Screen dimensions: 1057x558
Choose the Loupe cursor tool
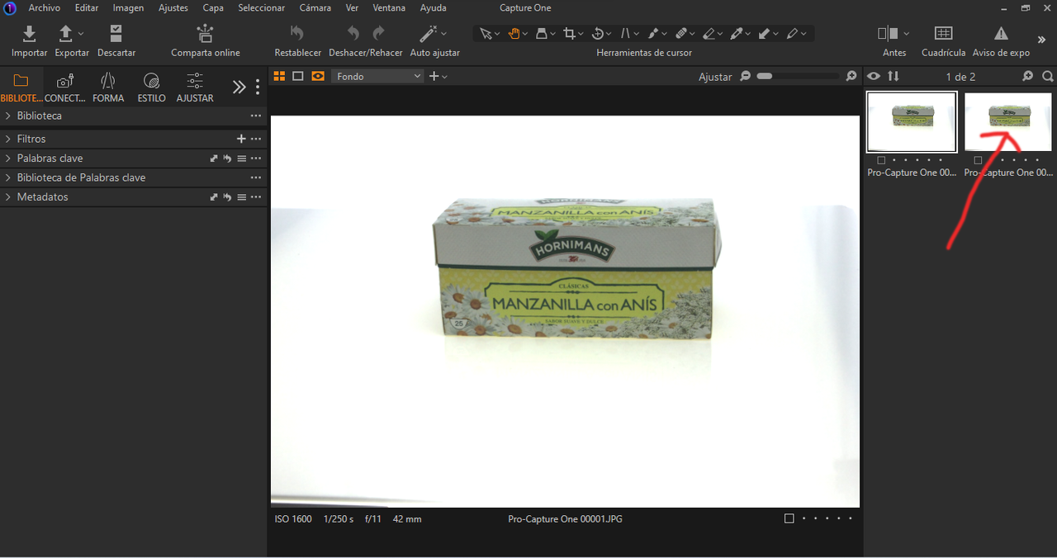click(542, 34)
